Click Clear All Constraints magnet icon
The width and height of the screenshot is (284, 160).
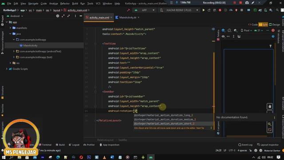pyautogui.click(x=239, y=36)
